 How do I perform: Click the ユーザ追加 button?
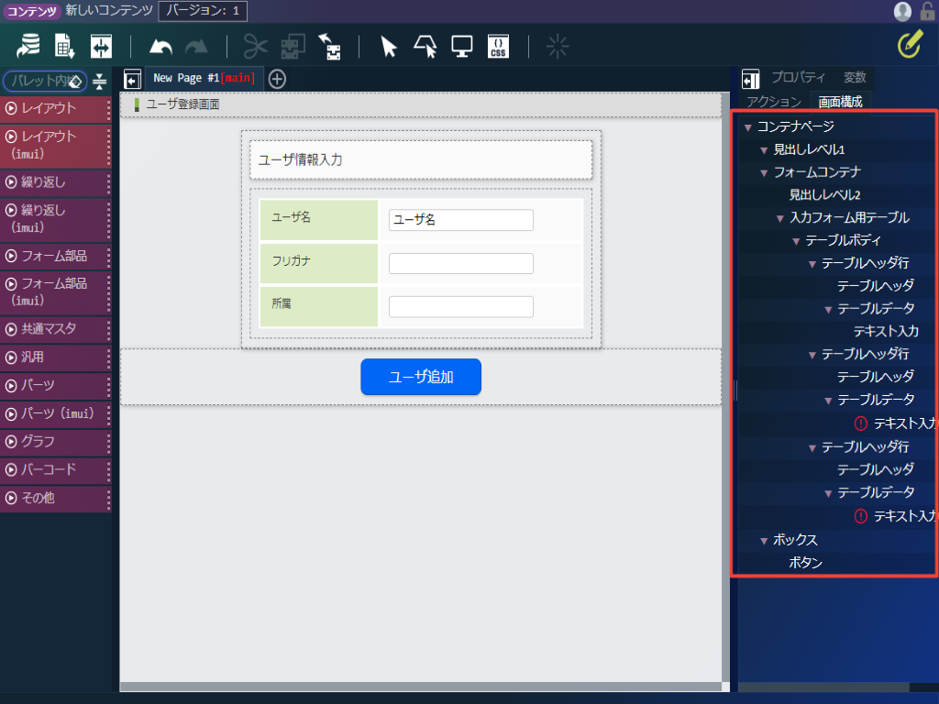click(x=421, y=377)
